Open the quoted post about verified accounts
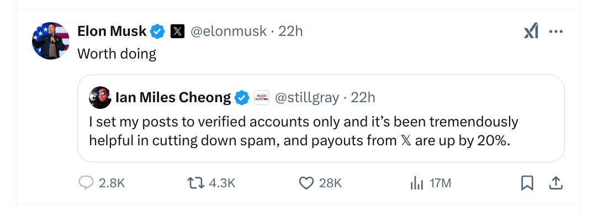Viewport: 593px width, 211px height. tap(321, 118)
